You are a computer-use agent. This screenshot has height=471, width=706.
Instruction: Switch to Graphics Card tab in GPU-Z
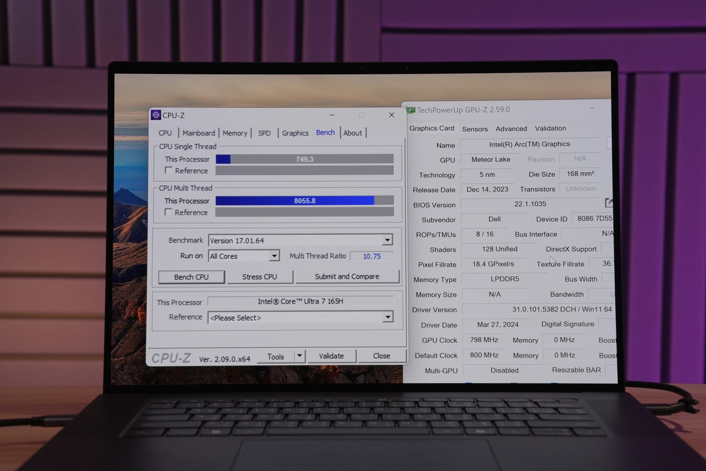(x=432, y=128)
